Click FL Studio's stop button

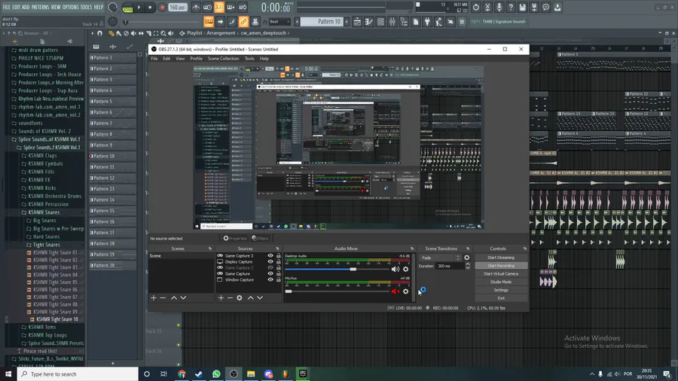[150, 8]
